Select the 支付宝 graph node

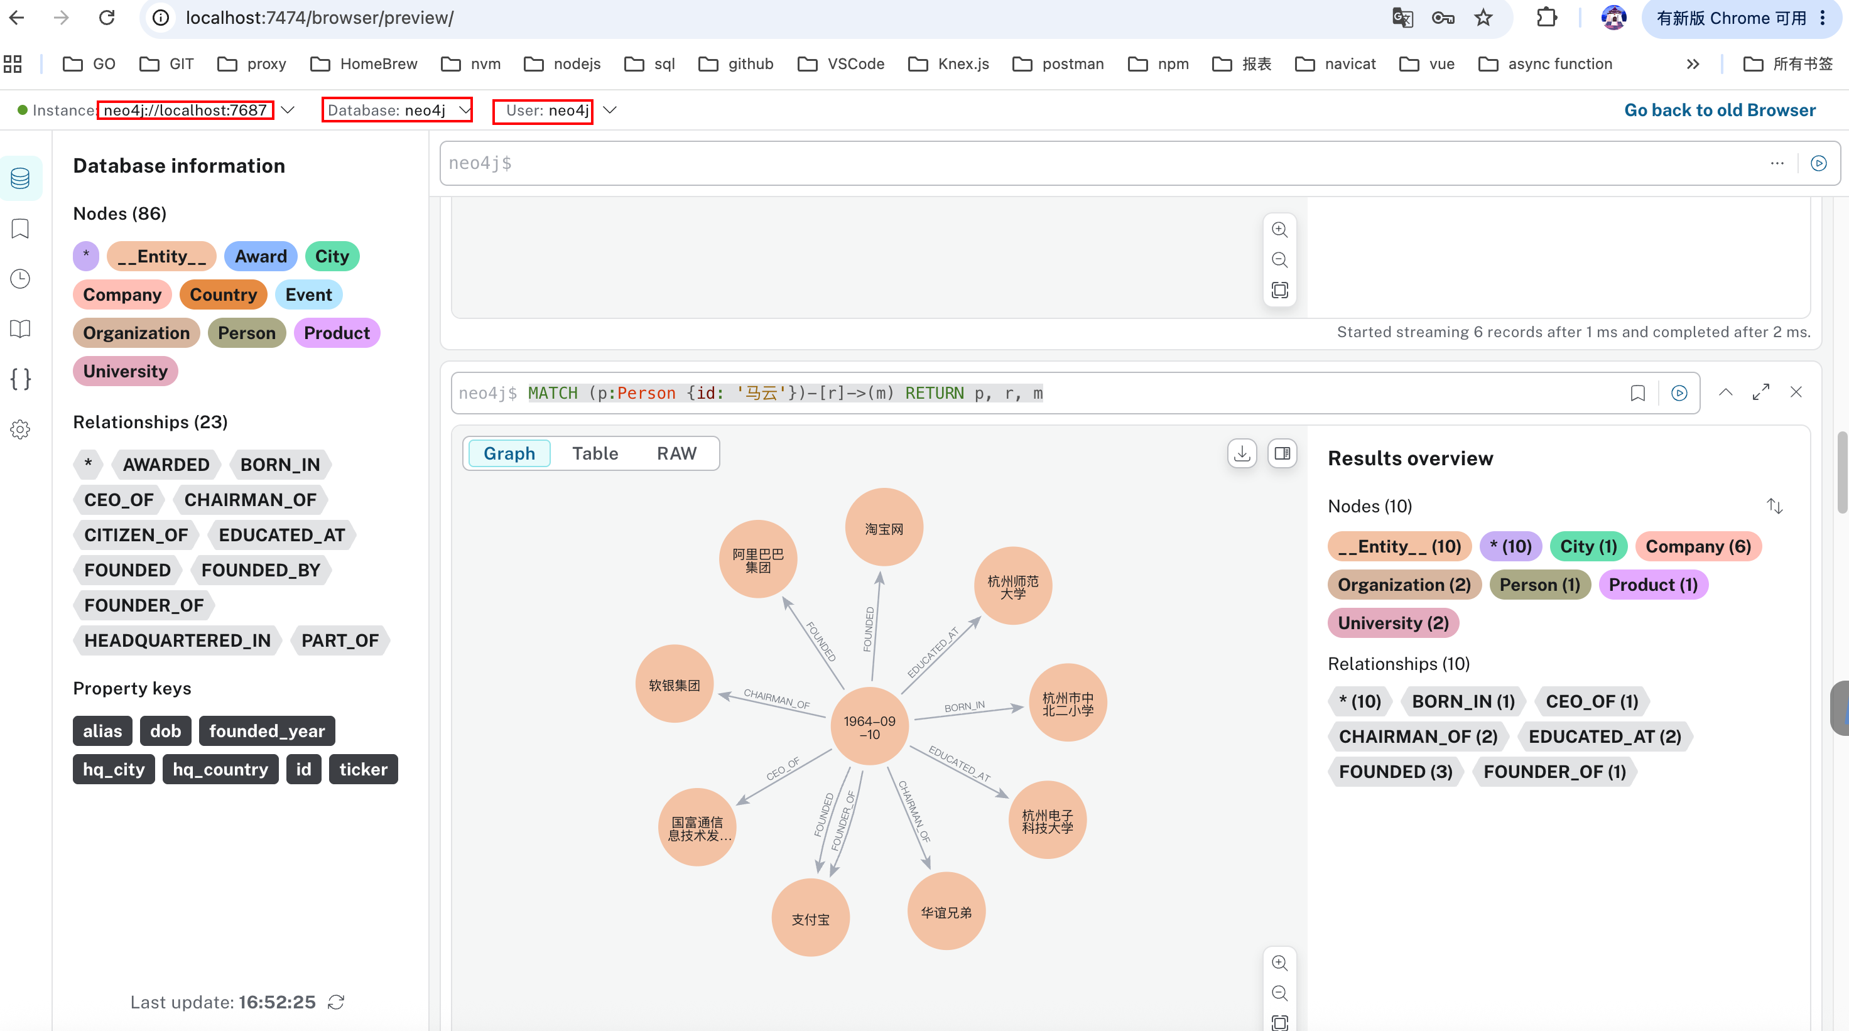point(810,919)
